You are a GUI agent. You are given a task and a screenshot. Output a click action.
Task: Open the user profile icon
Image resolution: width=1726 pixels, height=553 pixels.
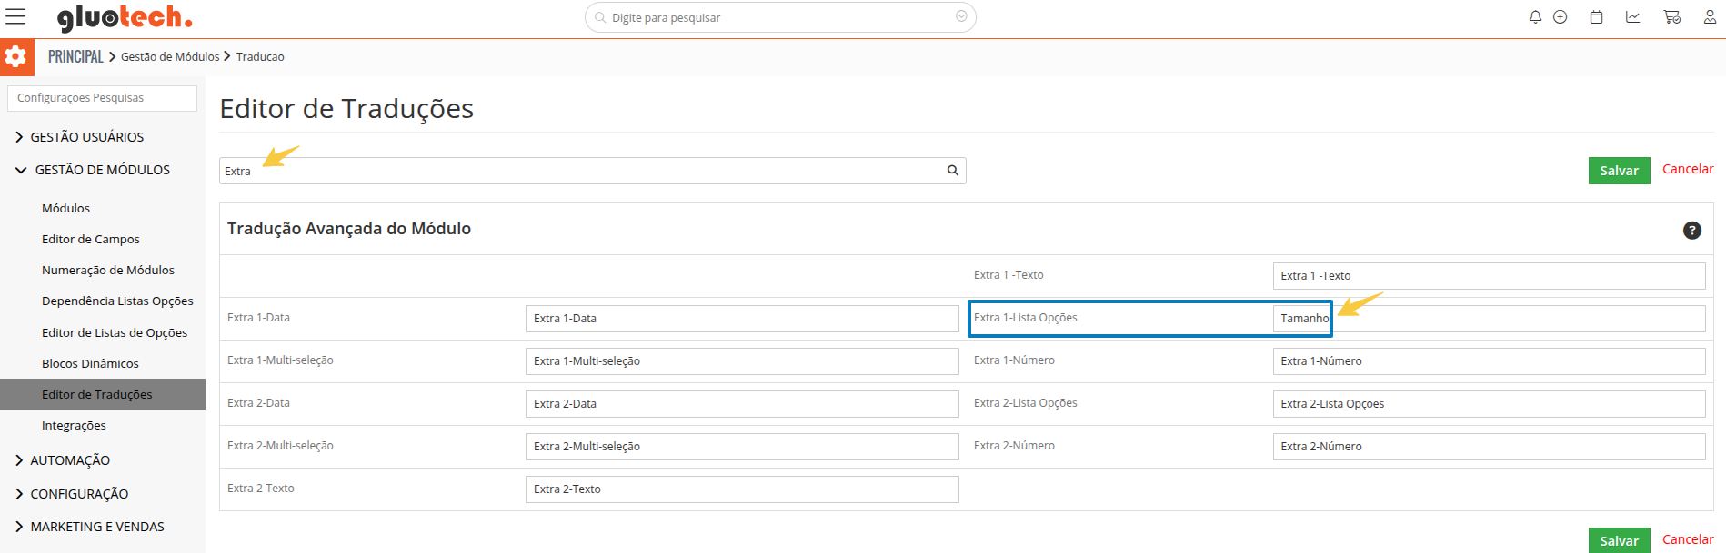[1710, 17]
